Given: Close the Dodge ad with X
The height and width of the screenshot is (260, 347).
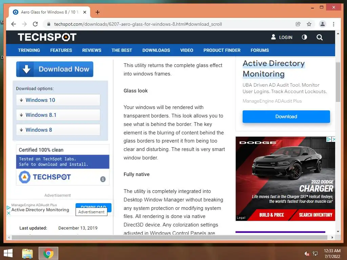Looking at the screenshot, I should coord(334,139).
